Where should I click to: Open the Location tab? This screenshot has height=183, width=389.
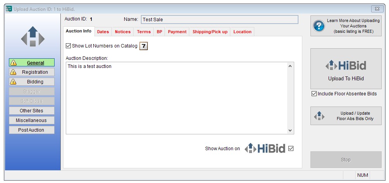(242, 32)
